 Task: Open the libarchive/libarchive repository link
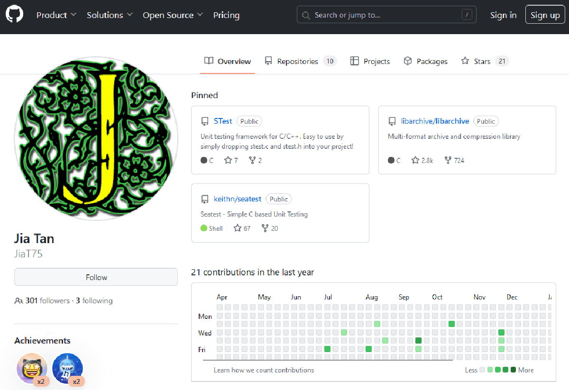pyautogui.click(x=435, y=121)
